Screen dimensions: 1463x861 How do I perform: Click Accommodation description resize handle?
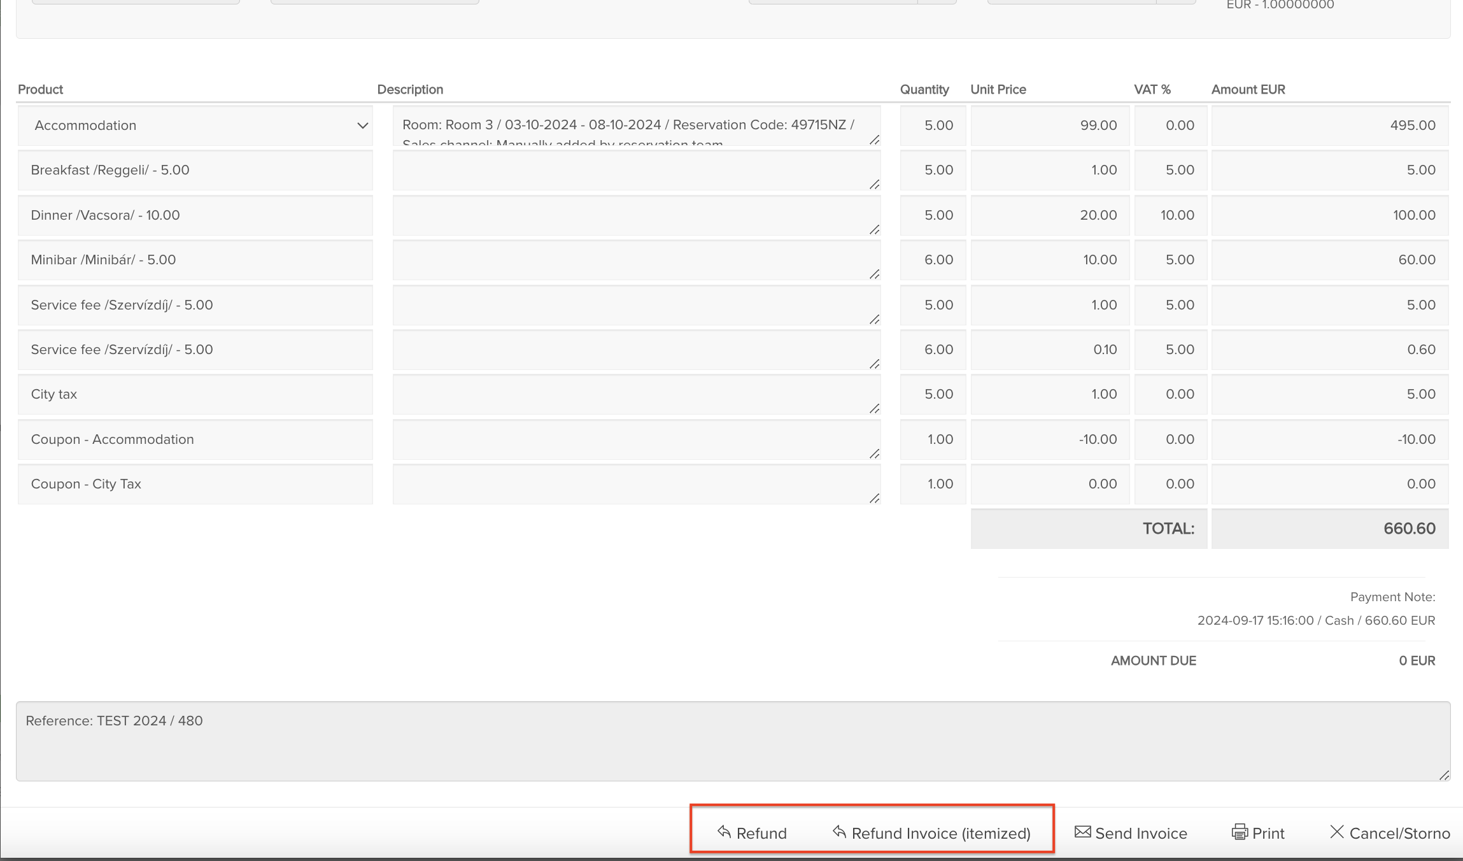click(x=875, y=140)
